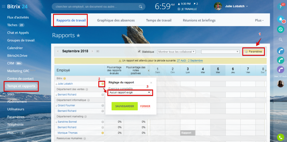Image resolution: width=287 pixels, height=142 pixels.
Task: Toggle JE TRAVAILLE work status
Action: coord(187,9)
